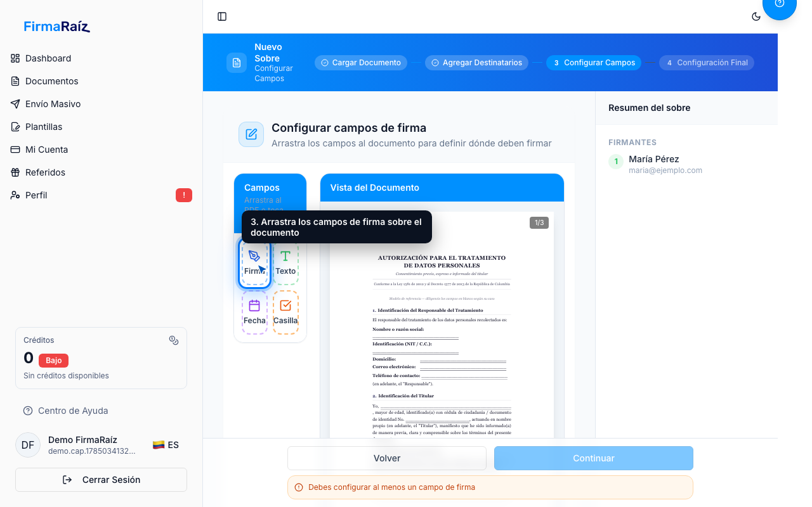The width and height of the screenshot is (812, 507).
Task: Open Centro de Ayuda link
Action: click(65, 411)
